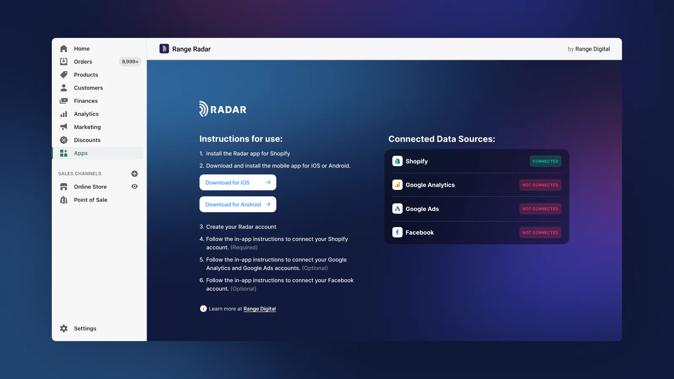Click Download for Android button
674x379 pixels.
click(x=238, y=204)
